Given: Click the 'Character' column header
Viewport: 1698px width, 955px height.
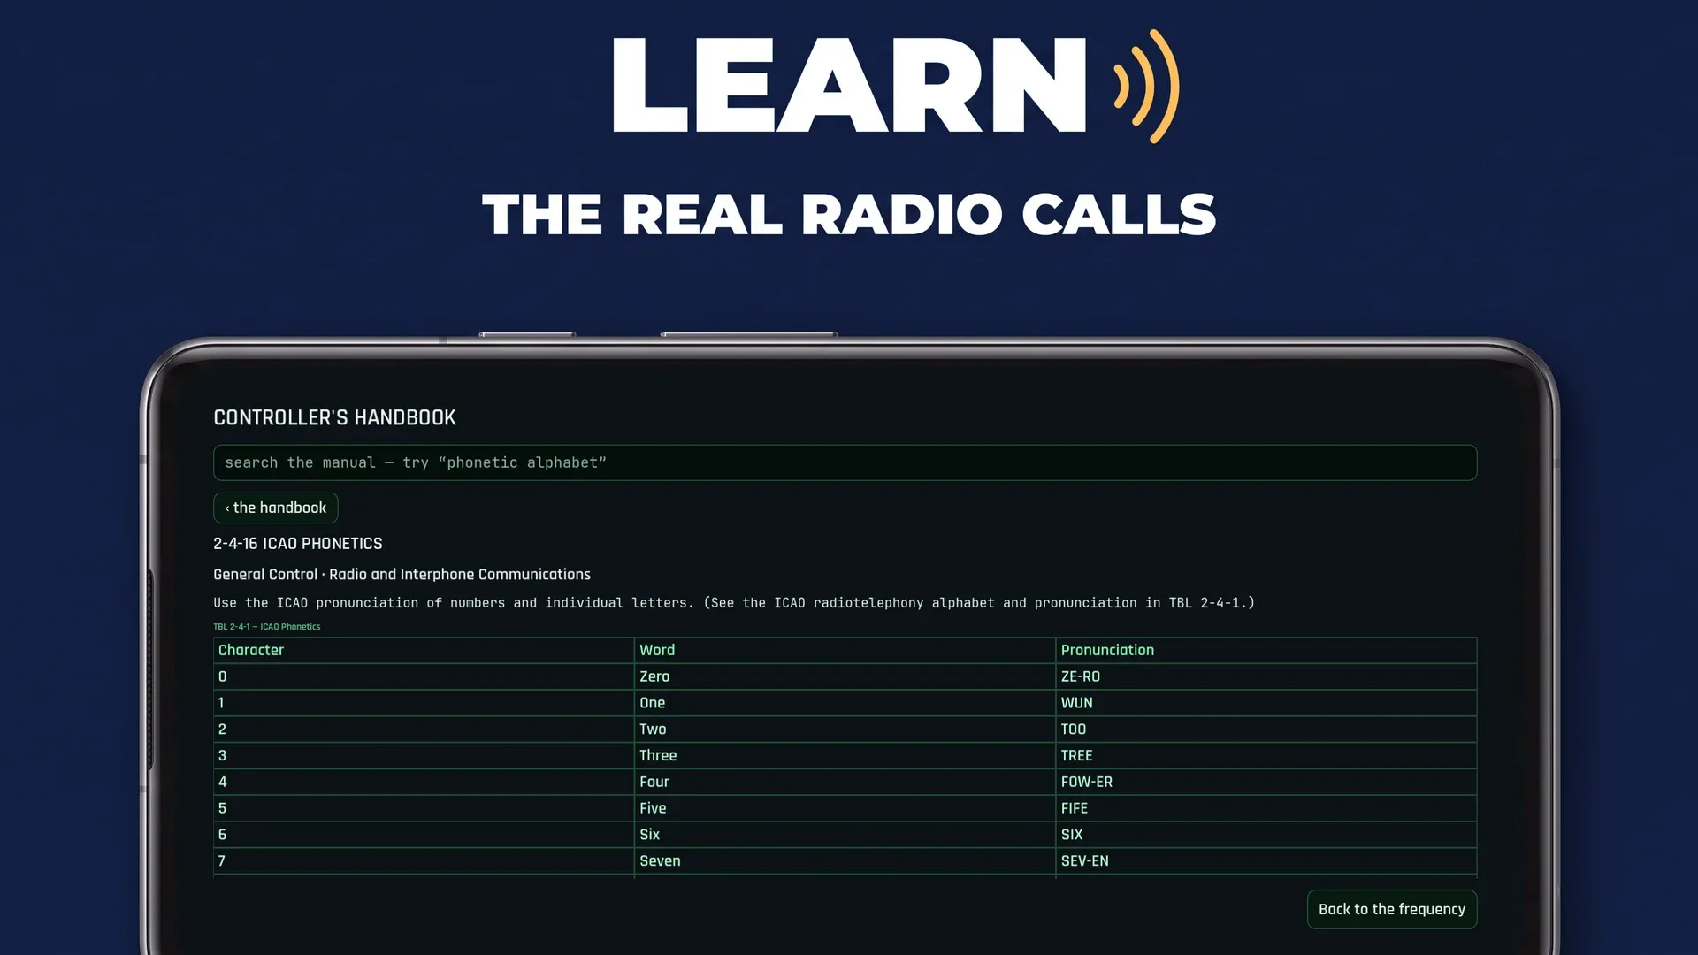Looking at the screenshot, I should [424, 650].
